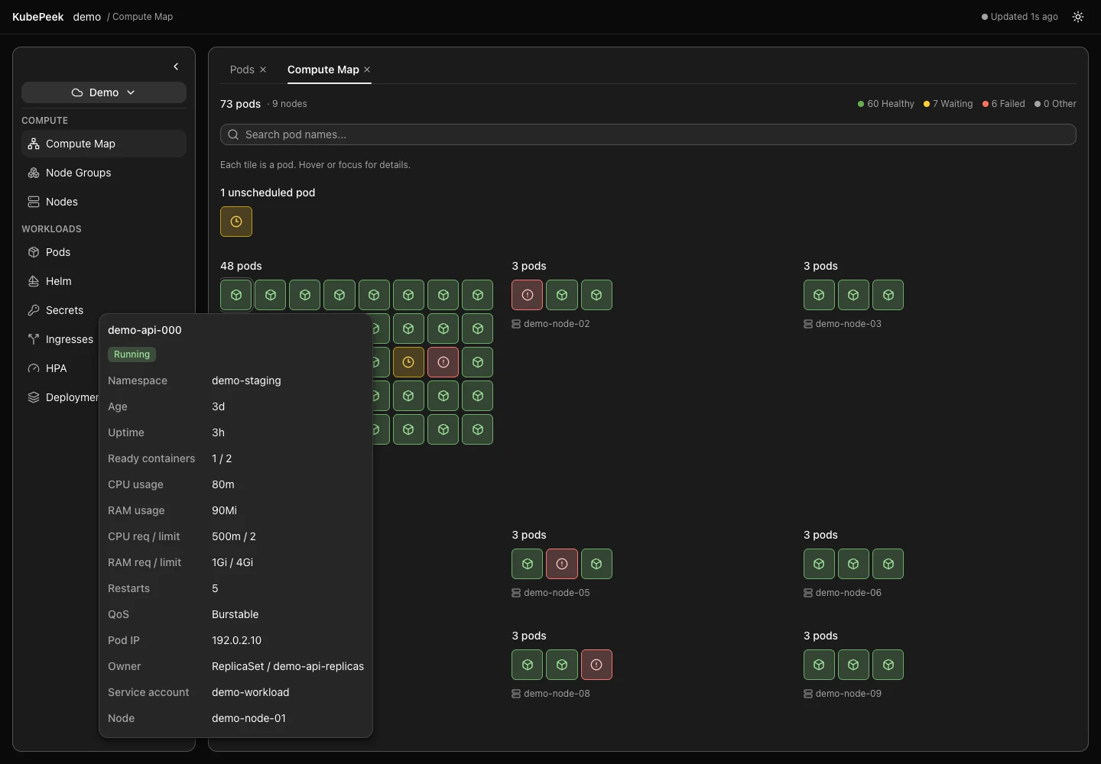This screenshot has height=764, width=1101.
Task: Click the KubePeek logo text
Action: [38, 17]
